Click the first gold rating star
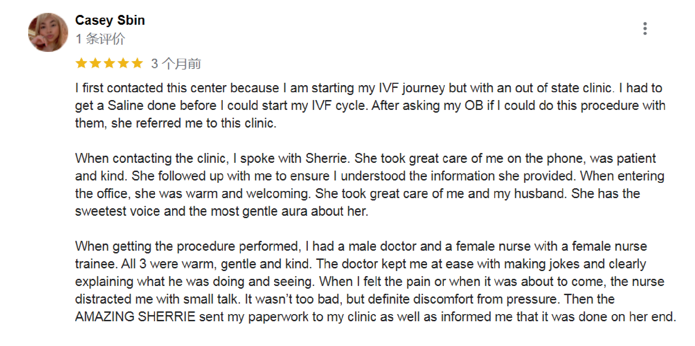Viewport: 695px width, 346px height. (x=81, y=63)
